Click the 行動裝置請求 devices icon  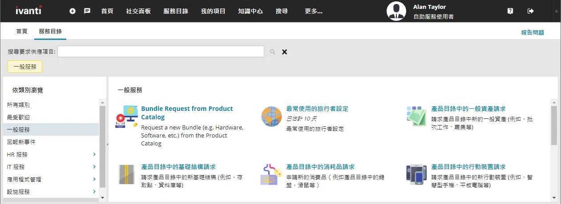point(417,174)
